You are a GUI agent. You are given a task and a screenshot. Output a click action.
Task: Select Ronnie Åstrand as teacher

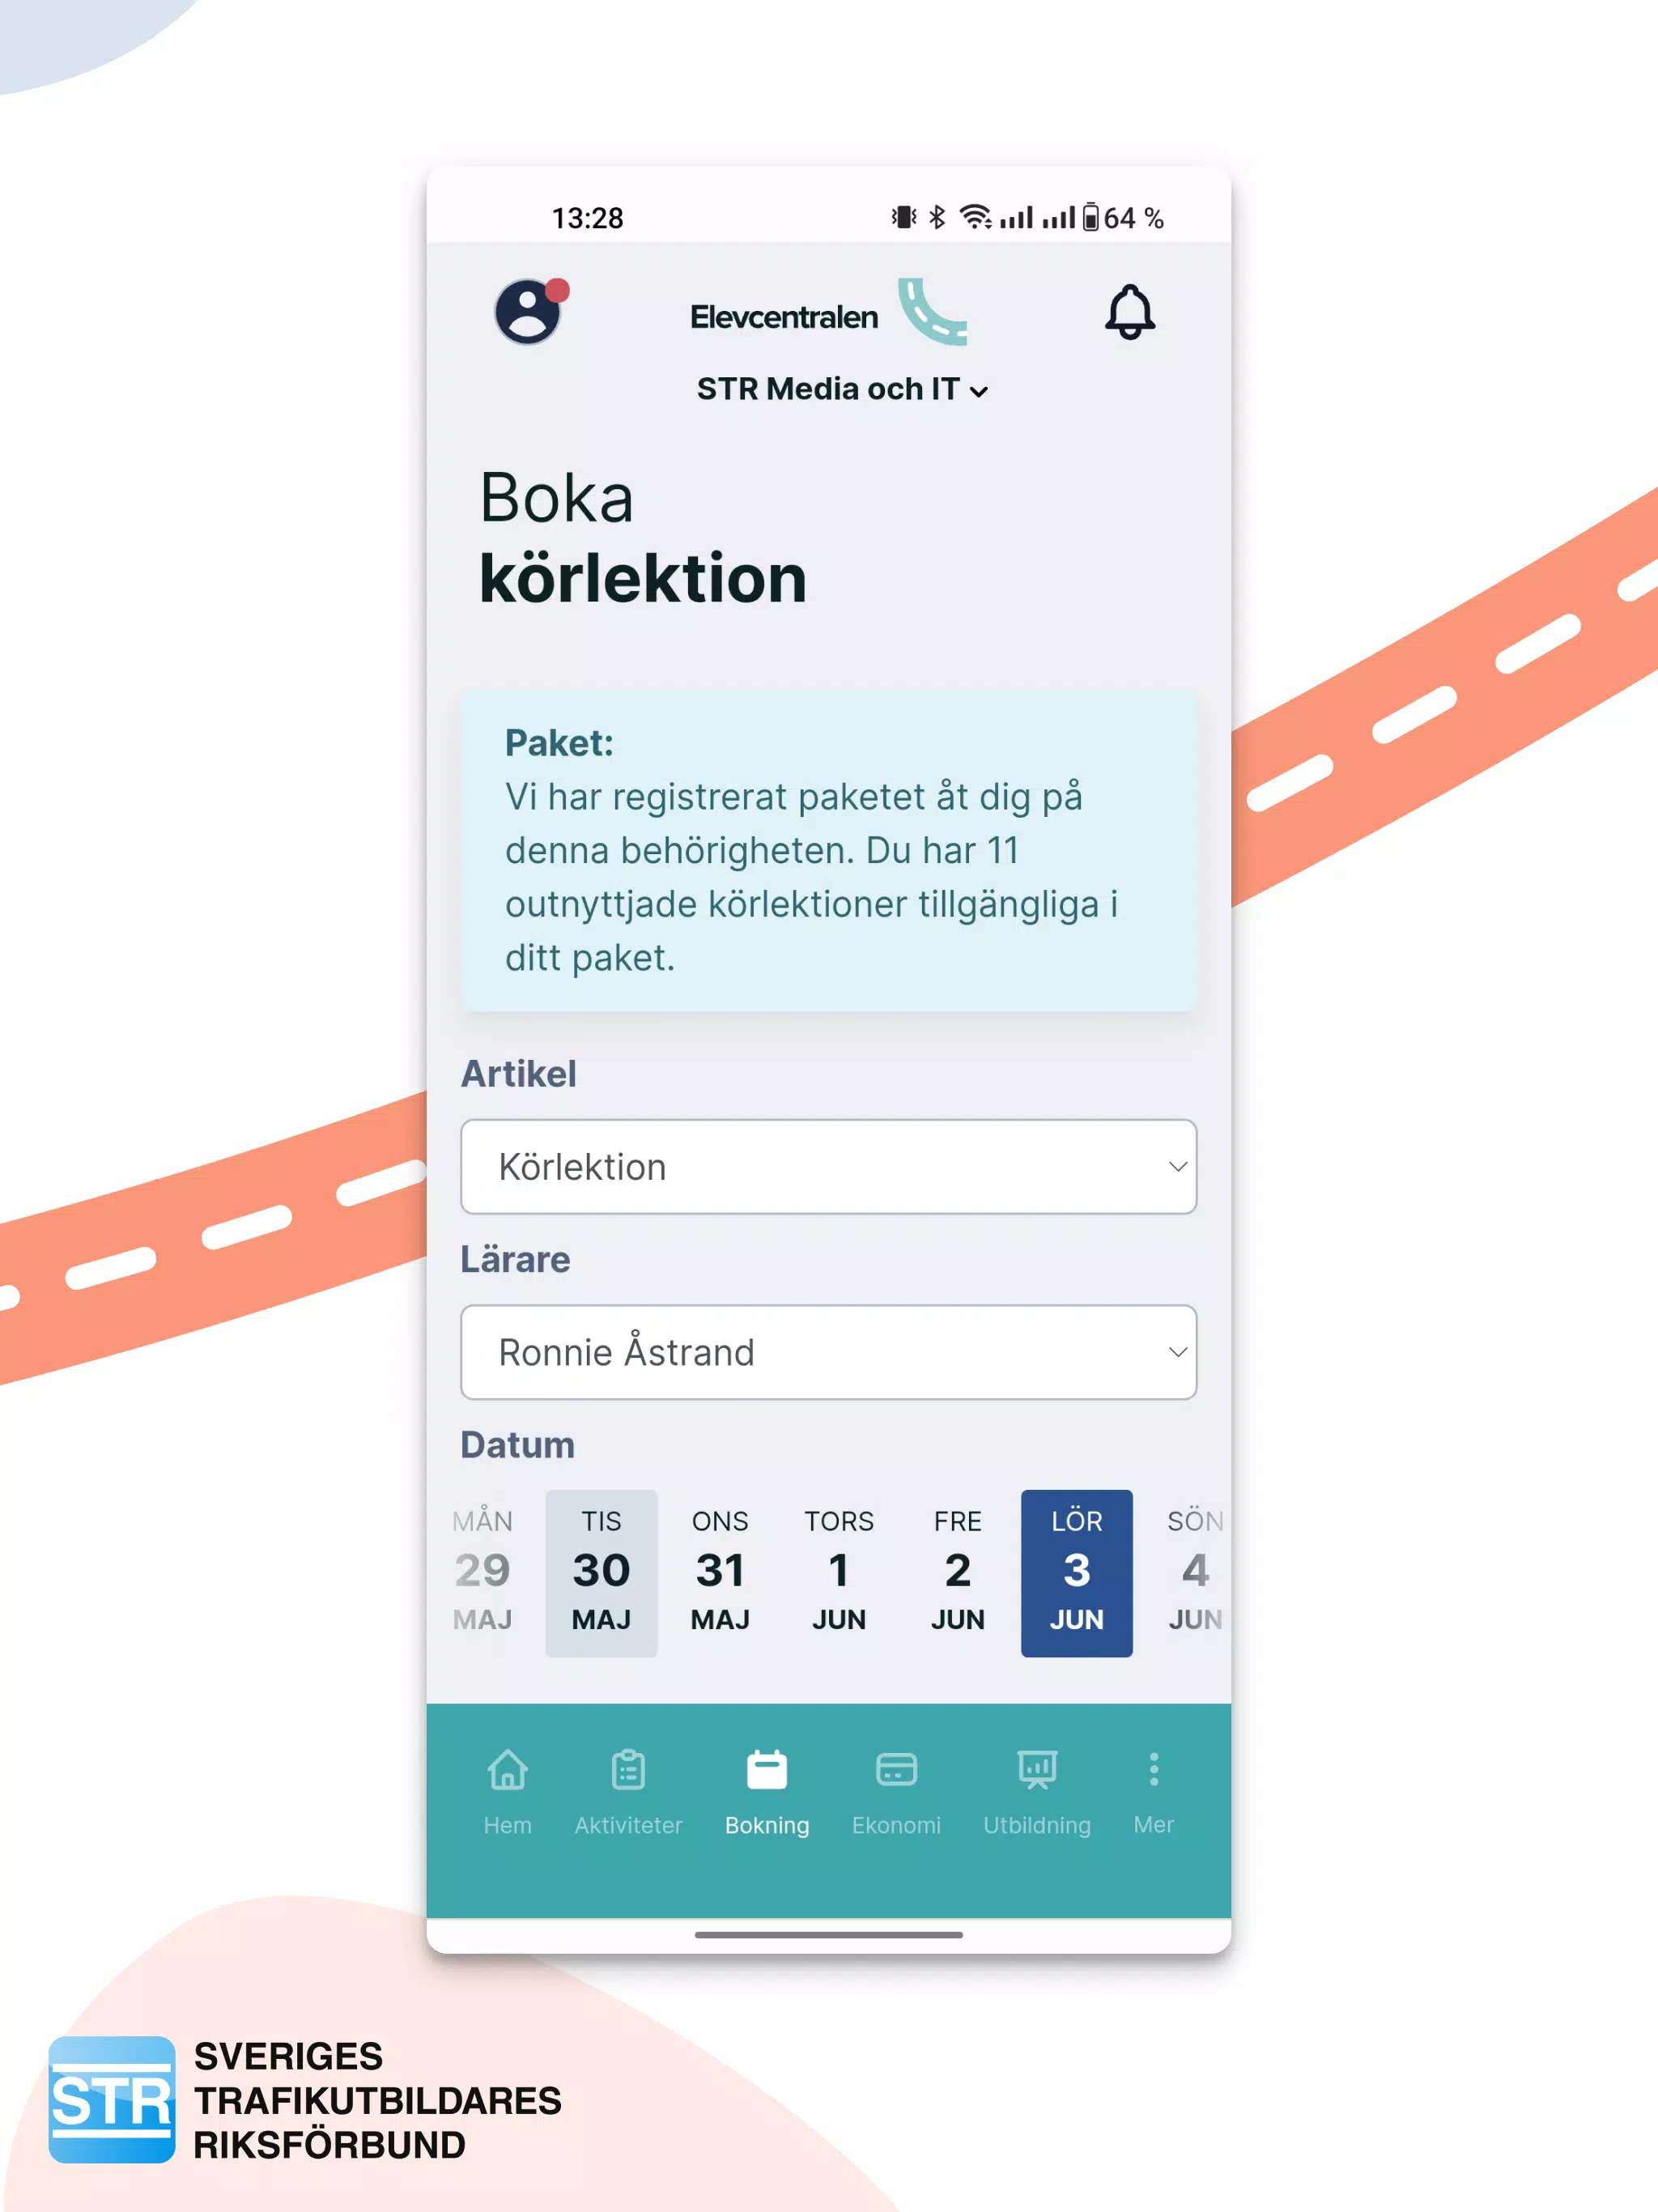829,1350
